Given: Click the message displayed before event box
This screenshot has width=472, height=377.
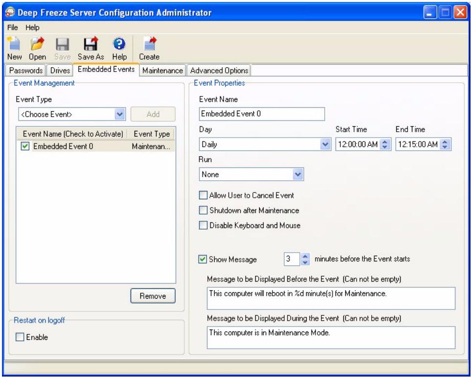Looking at the screenshot, I should tap(331, 298).
